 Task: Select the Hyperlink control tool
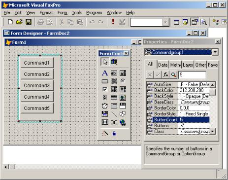[123, 122]
